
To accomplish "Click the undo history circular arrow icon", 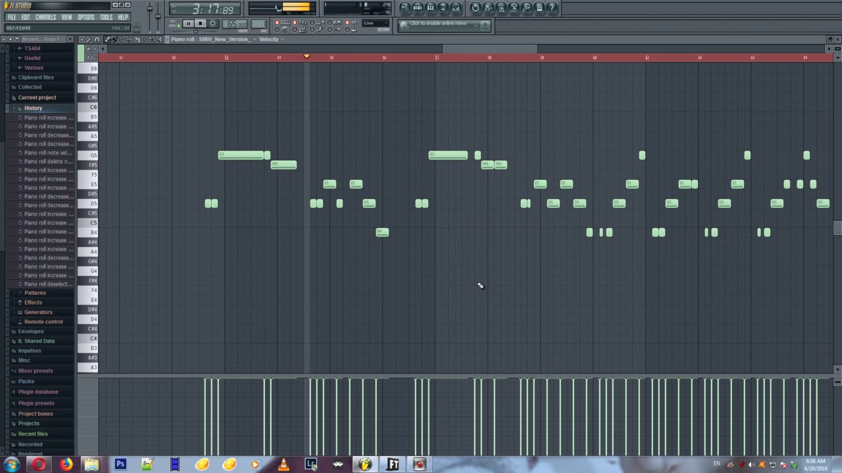I will (476, 8).
